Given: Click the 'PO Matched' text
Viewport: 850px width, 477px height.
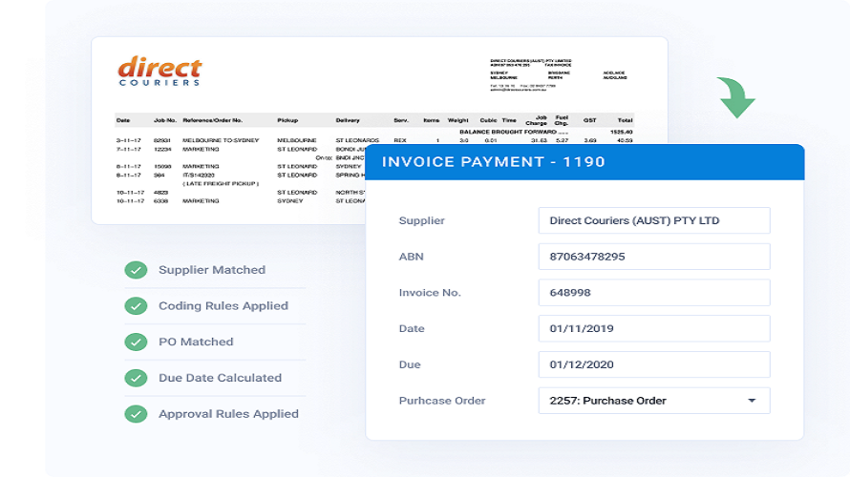Looking at the screenshot, I should tap(196, 342).
